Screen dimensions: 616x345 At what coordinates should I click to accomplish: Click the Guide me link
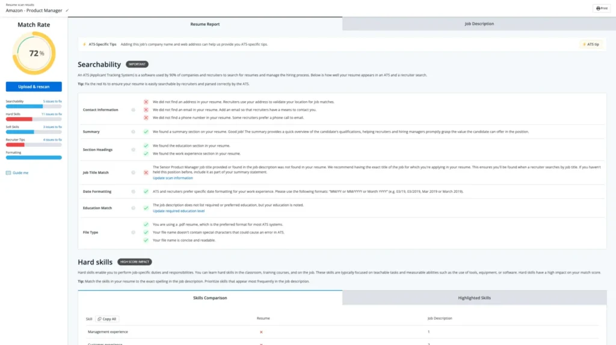click(20, 172)
